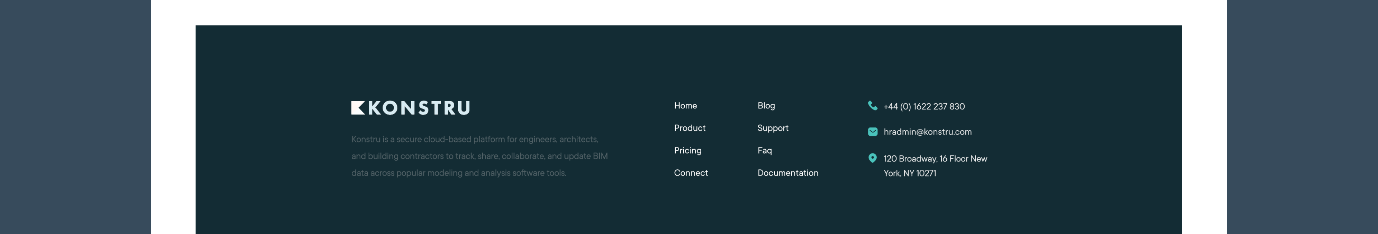This screenshot has width=1378, height=234.
Task: Click the York, NY 10271 address line
Action: (x=909, y=173)
